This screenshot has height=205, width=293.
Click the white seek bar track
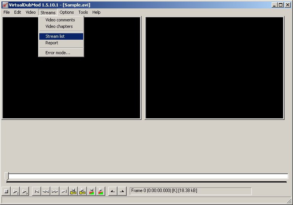tap(148, 176)
